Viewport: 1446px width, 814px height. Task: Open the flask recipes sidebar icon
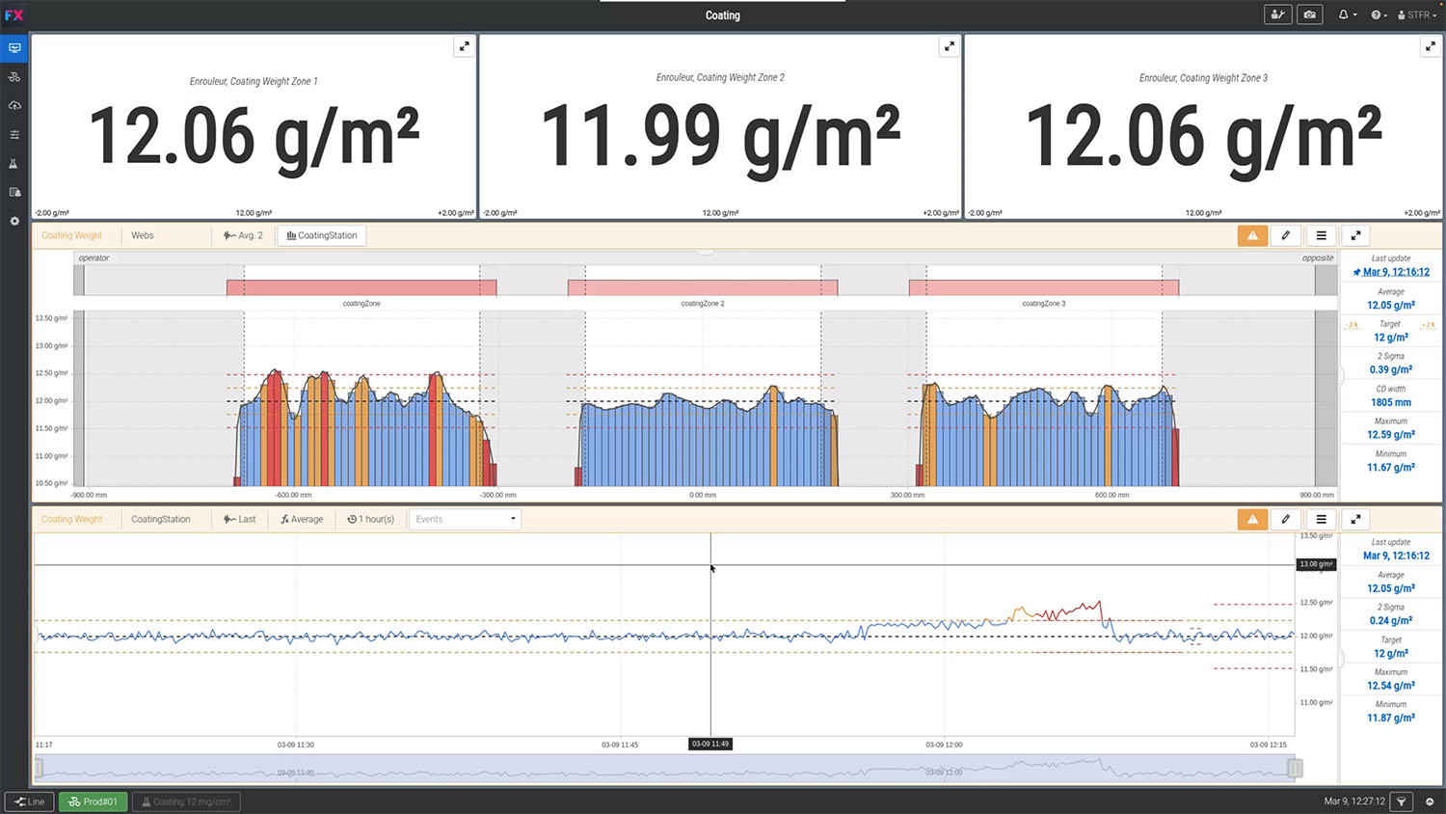[x=13, y=163]
